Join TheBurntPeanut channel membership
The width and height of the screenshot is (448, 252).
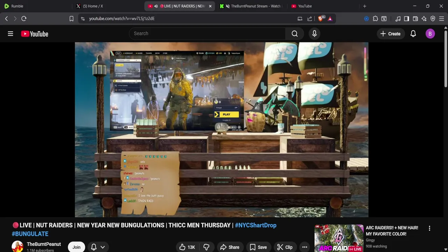pyautogui.click(x=76, y=247)
